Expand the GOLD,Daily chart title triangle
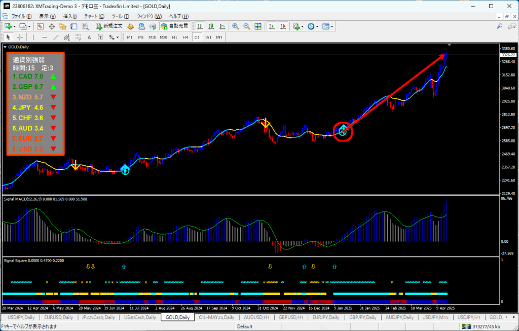The image size is (519, 331). [x=5, y=47]
